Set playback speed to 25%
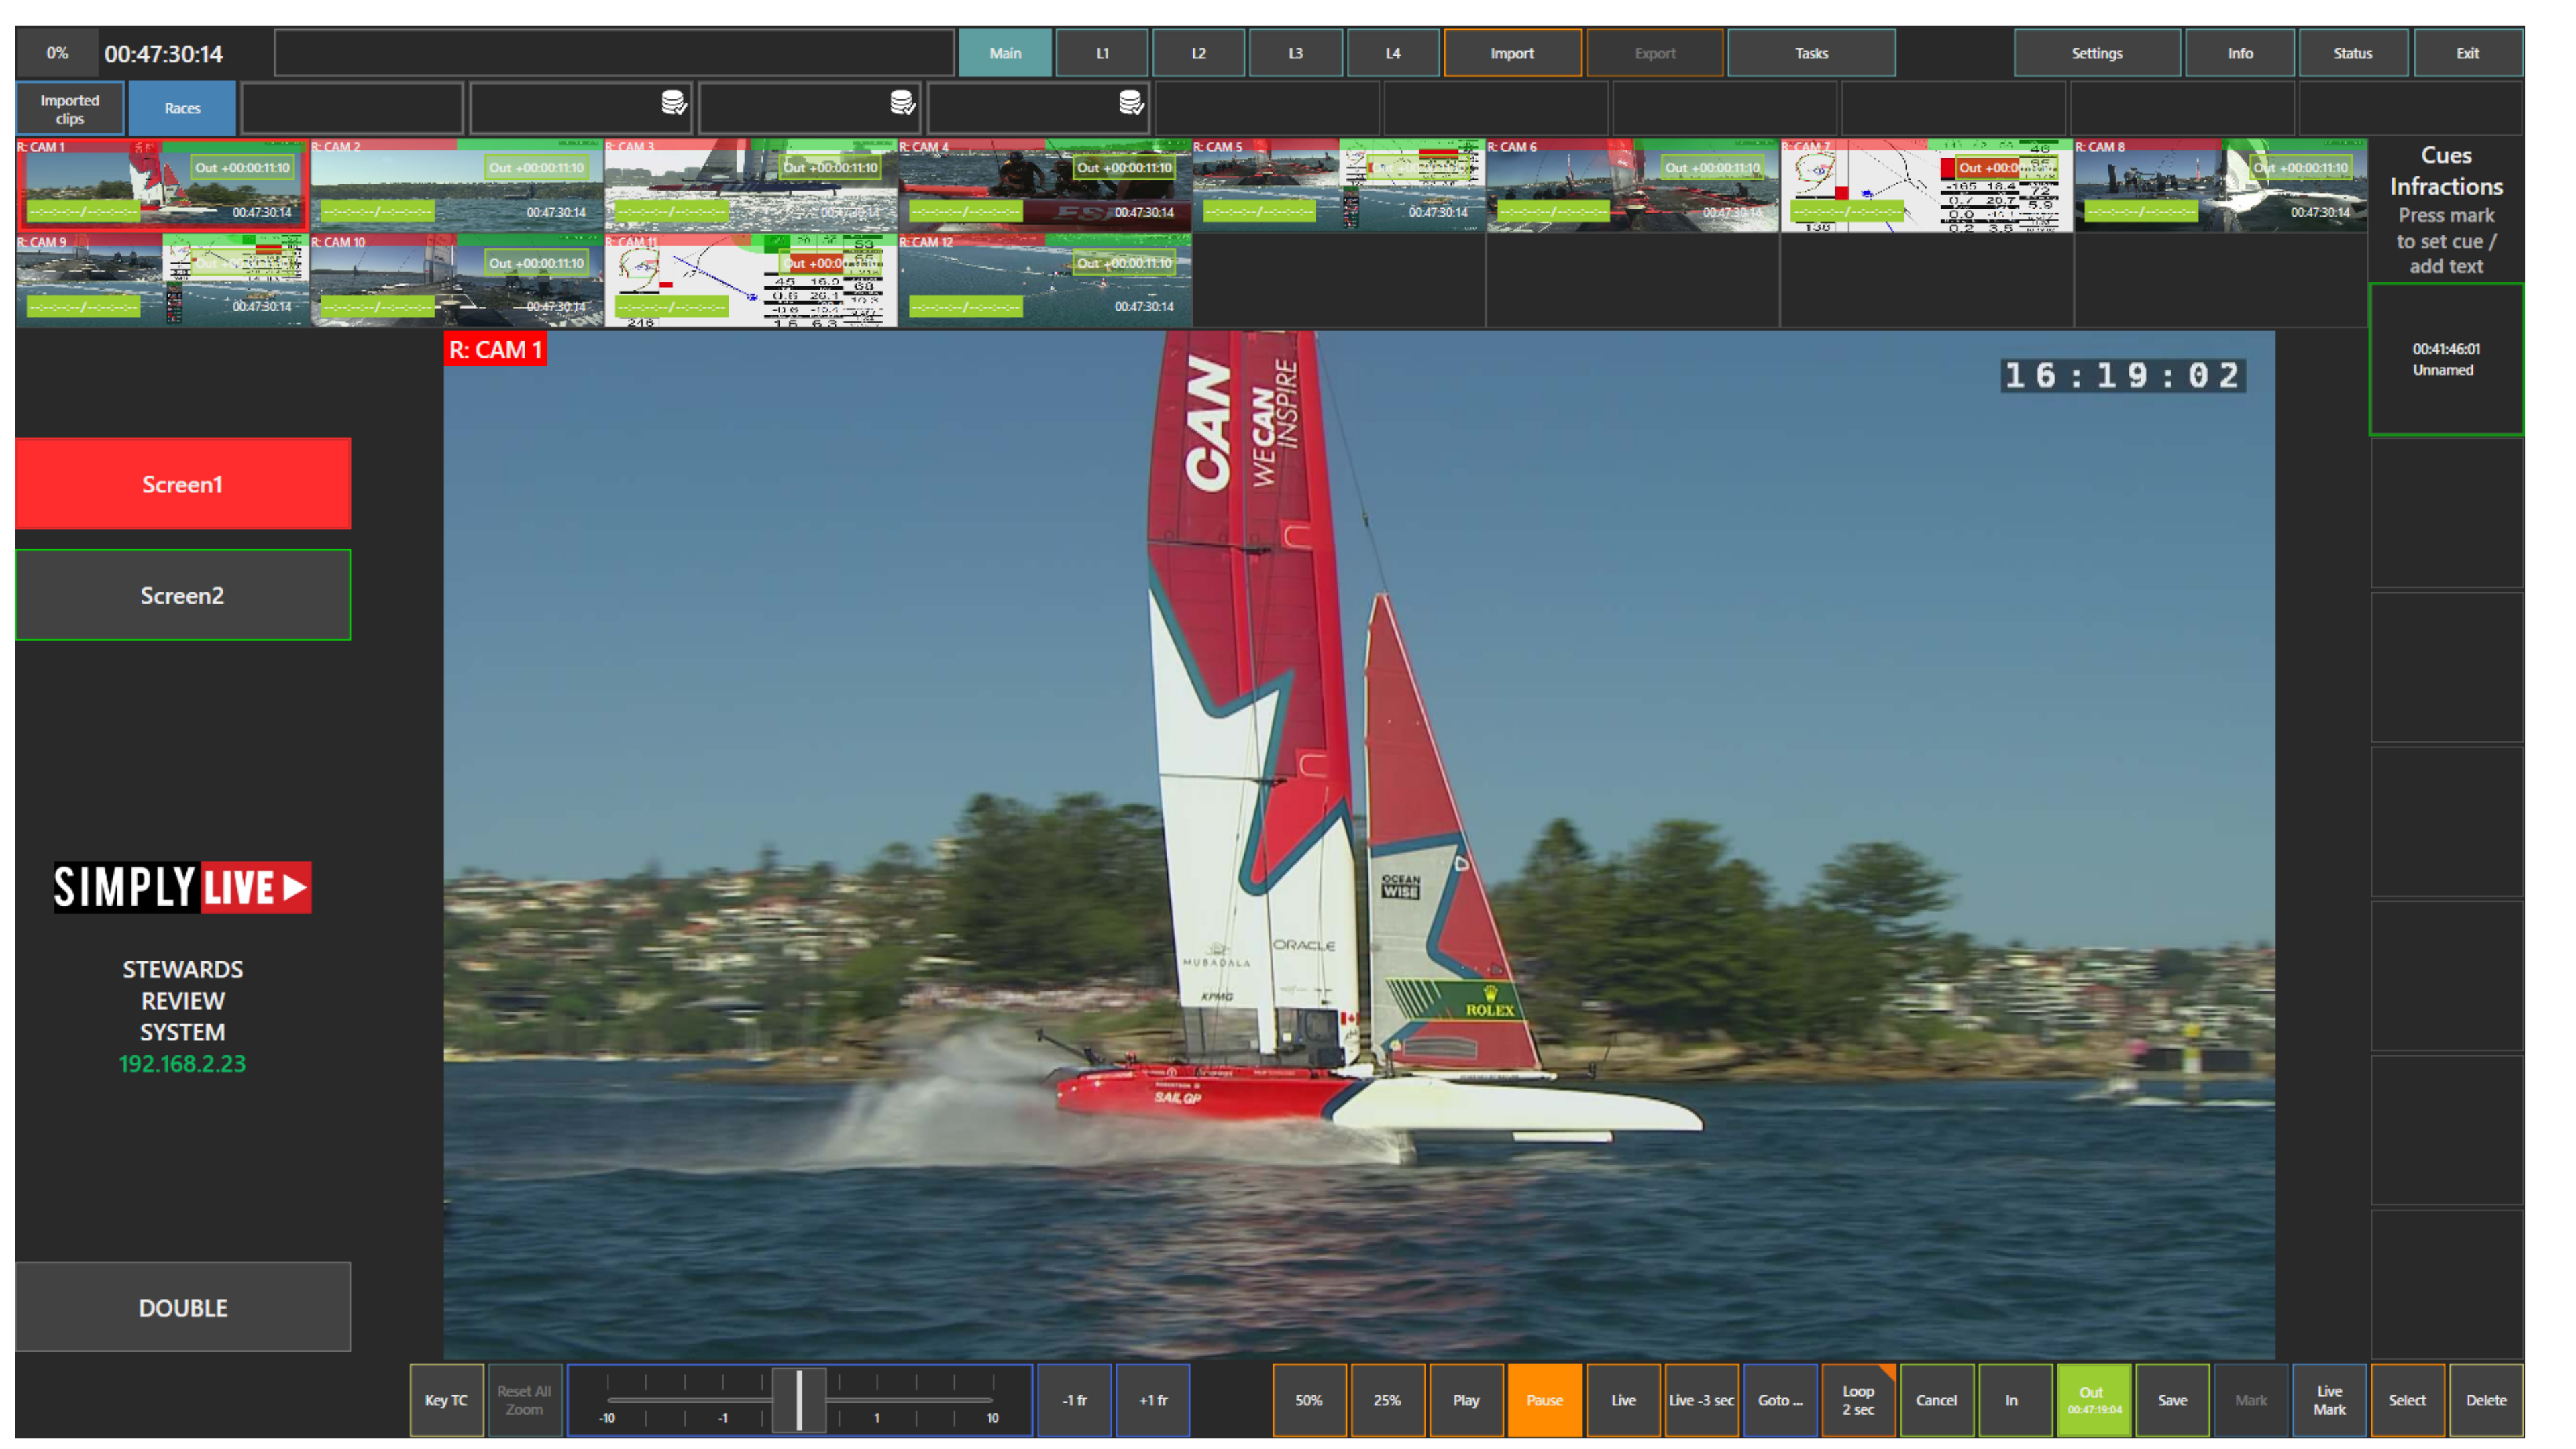2576x1449 pixels. tap(1387, 1400)
